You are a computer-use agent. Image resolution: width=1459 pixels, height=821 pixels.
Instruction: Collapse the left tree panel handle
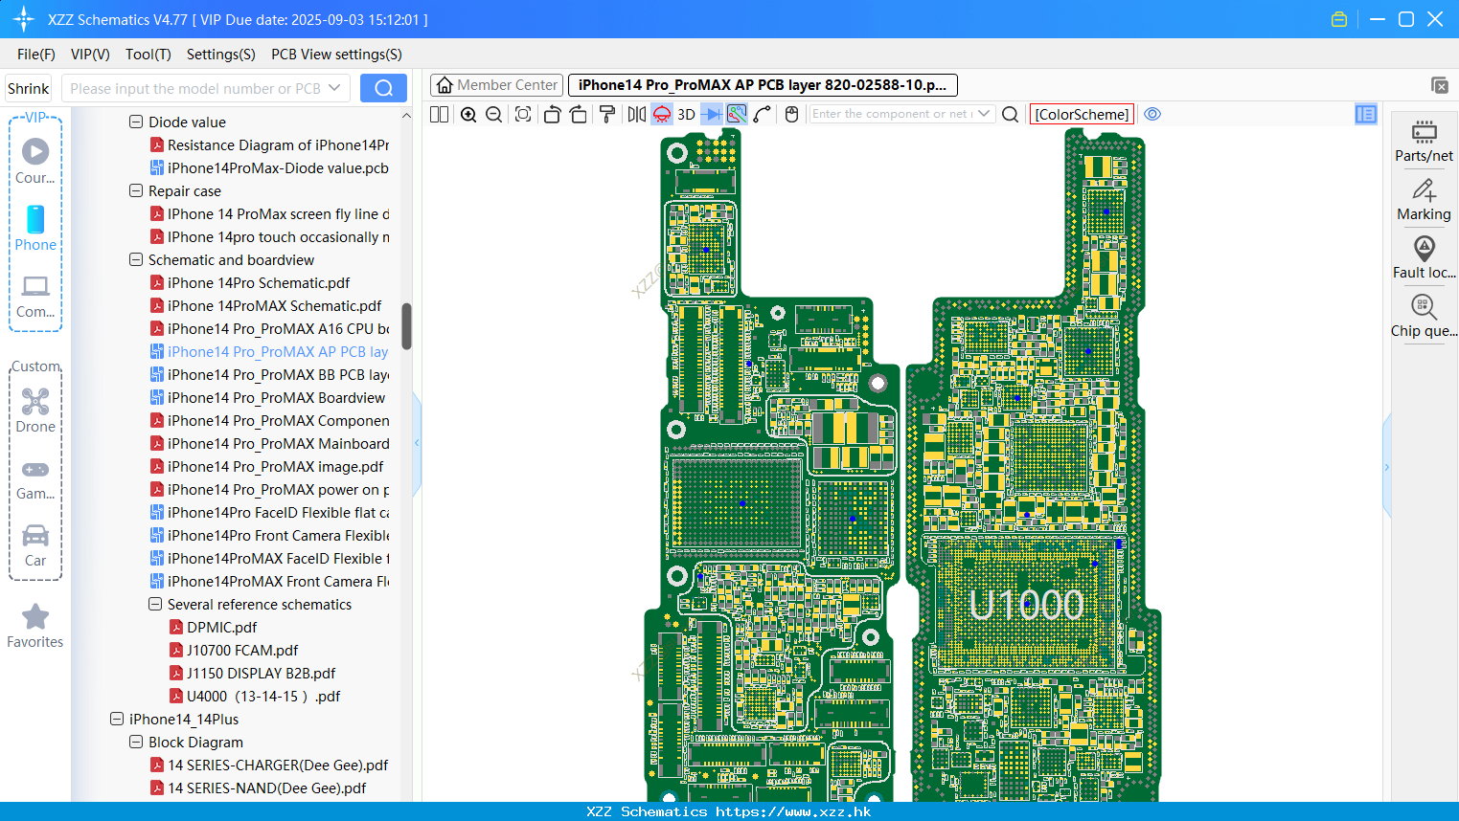pyautogui.click(x=417, y=443)
